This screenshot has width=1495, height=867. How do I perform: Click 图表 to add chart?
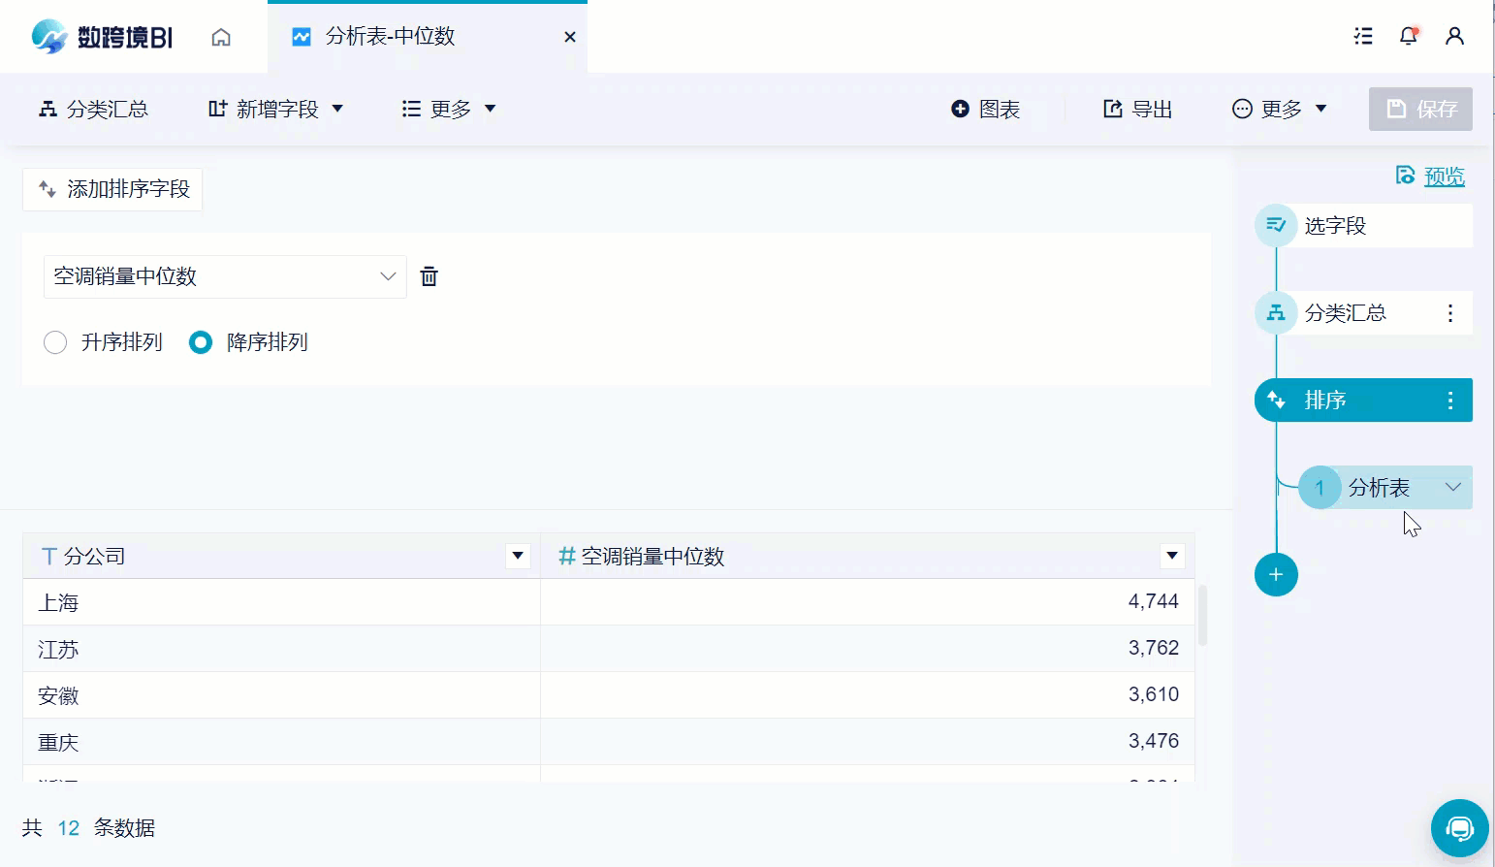[985, 109]
